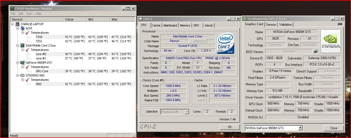Click the thermometer icon under GeForce 9800M GTS

(x=28, y=67)
